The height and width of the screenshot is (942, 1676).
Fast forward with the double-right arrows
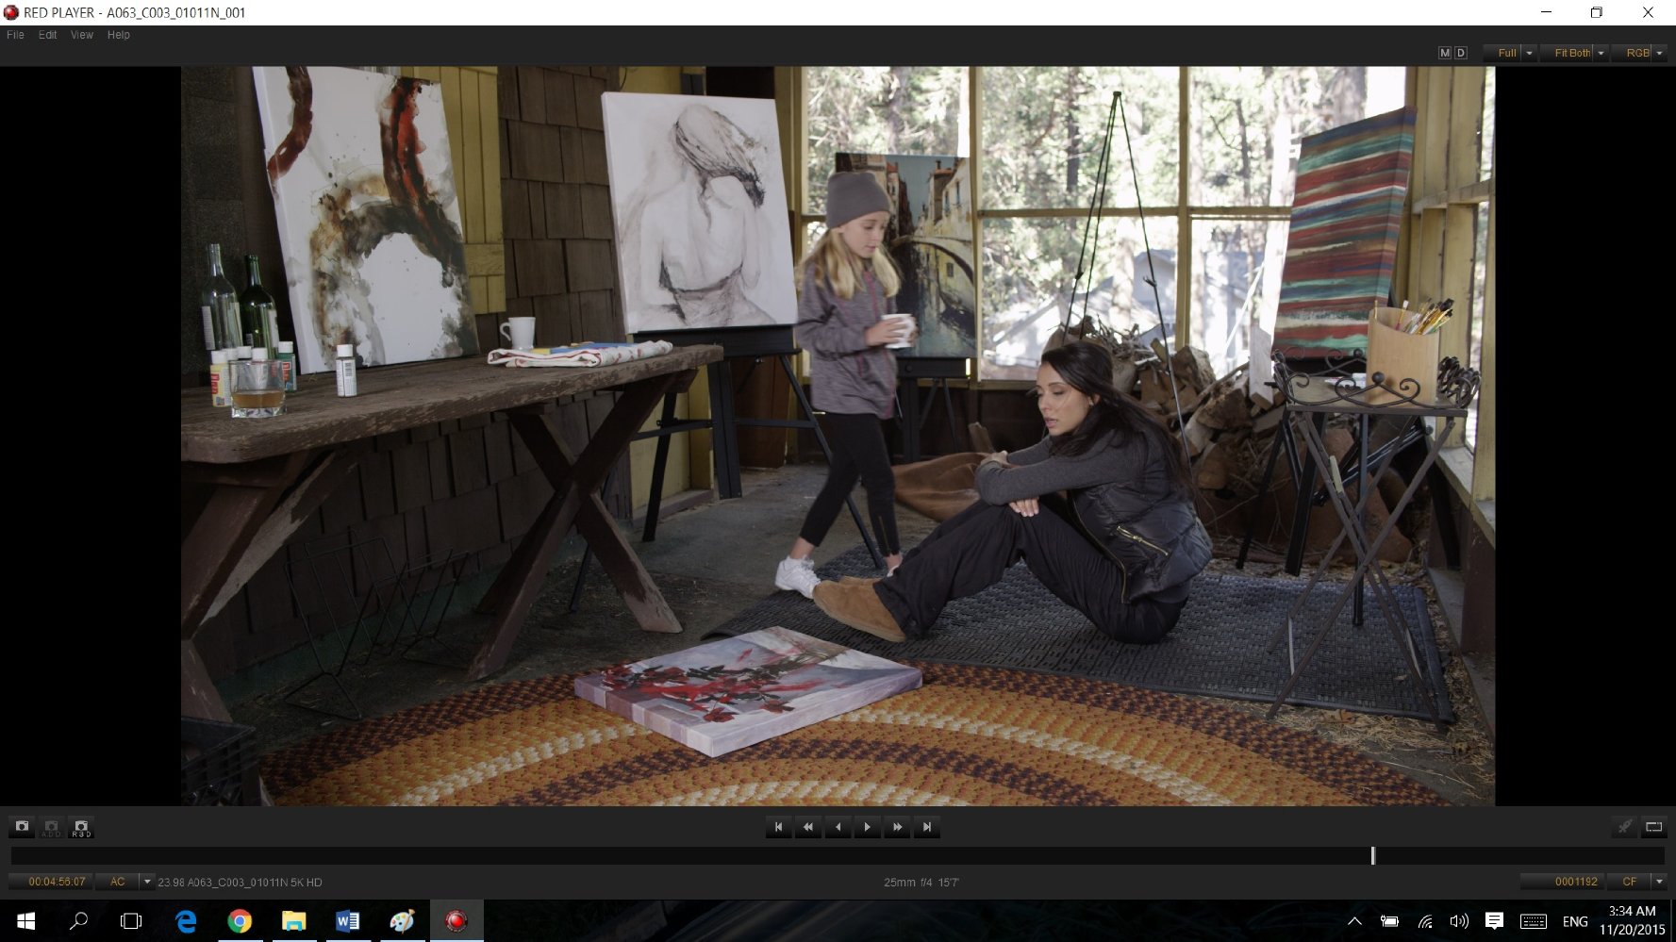pos(897,827)
